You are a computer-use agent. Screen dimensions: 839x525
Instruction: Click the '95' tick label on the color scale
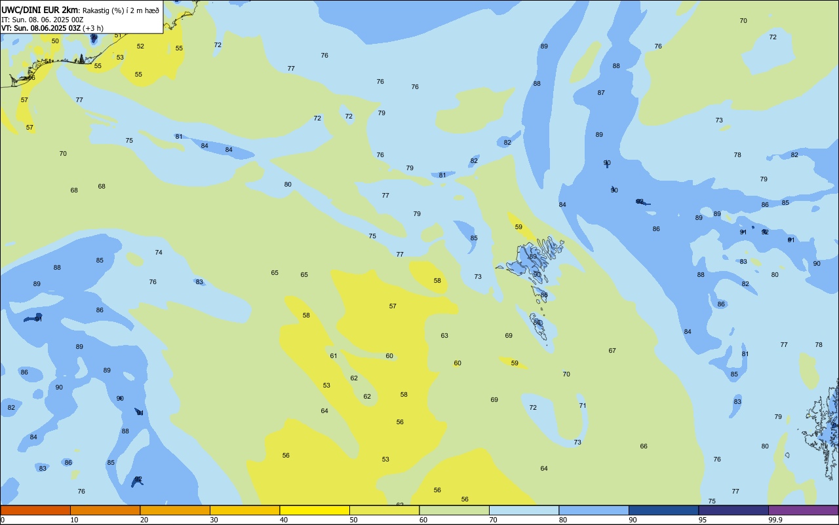click(x=703, y=520)
